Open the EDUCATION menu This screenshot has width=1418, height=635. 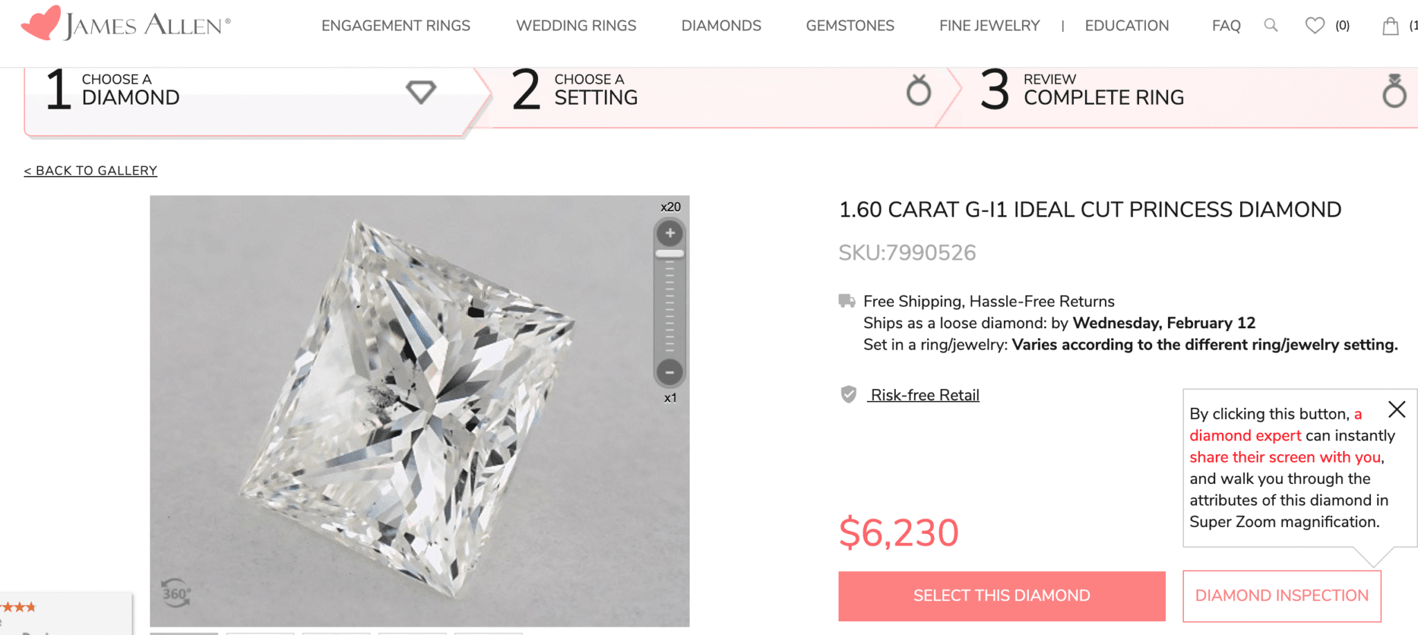click(1127, 26)
